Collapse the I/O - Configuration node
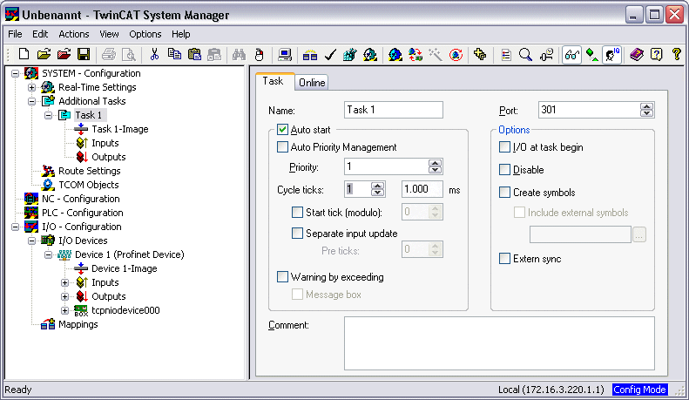 [16, 227]
